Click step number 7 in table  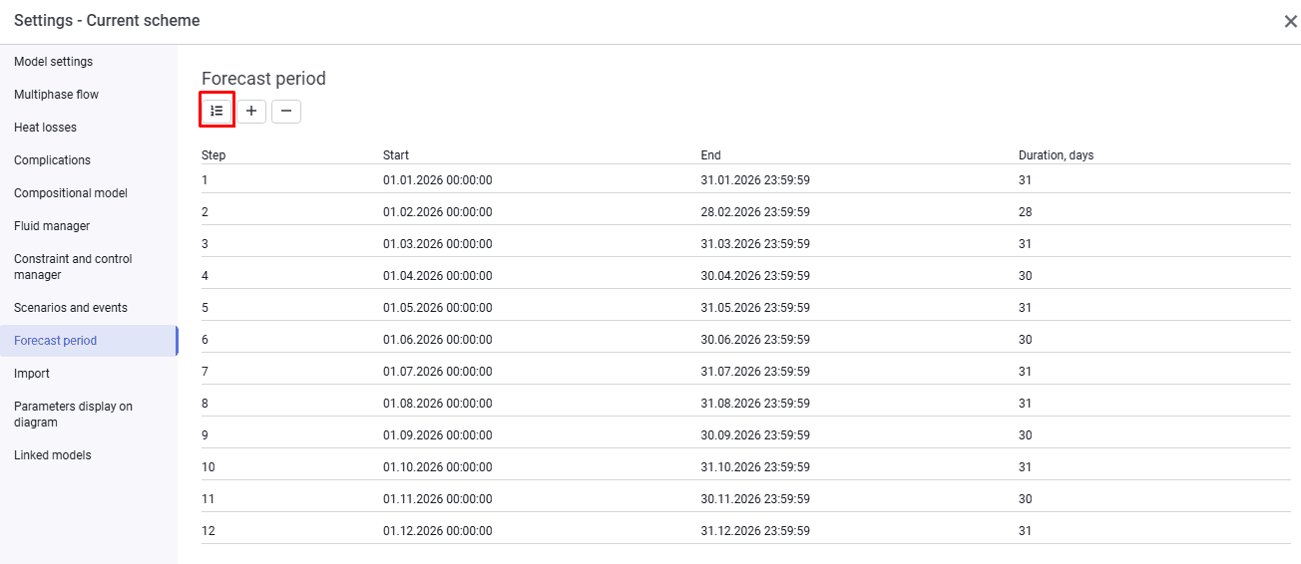click(x=205, y=372)
